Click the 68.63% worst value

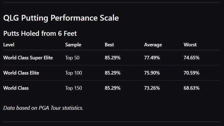point(191,88)
